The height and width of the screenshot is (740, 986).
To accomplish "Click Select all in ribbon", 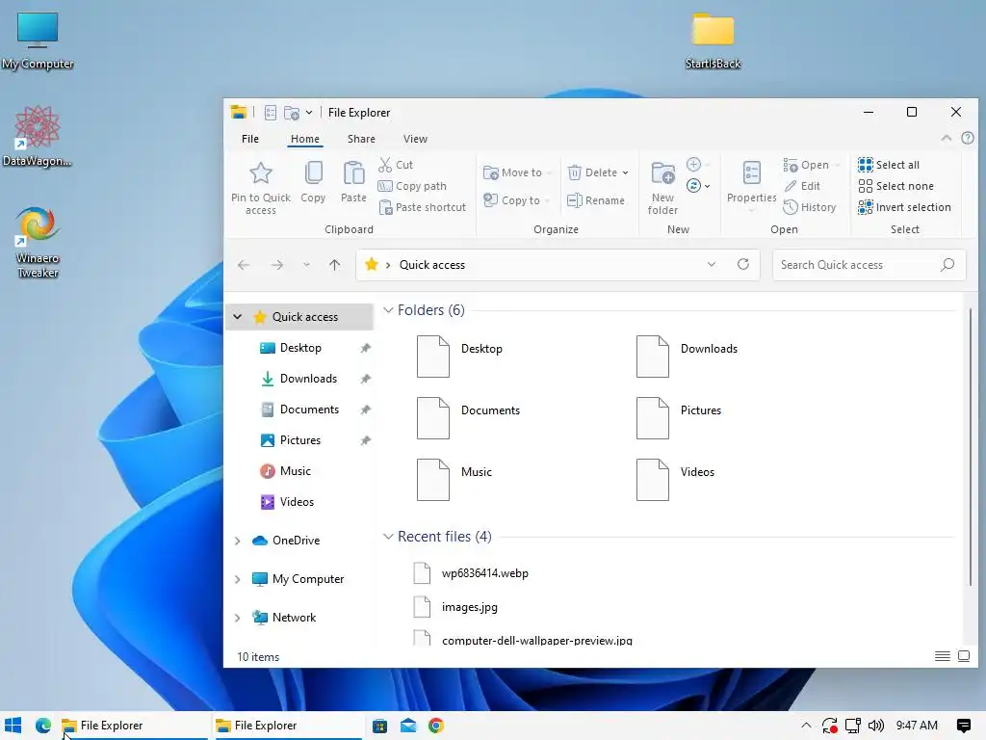I will click(x=889, y=165).
